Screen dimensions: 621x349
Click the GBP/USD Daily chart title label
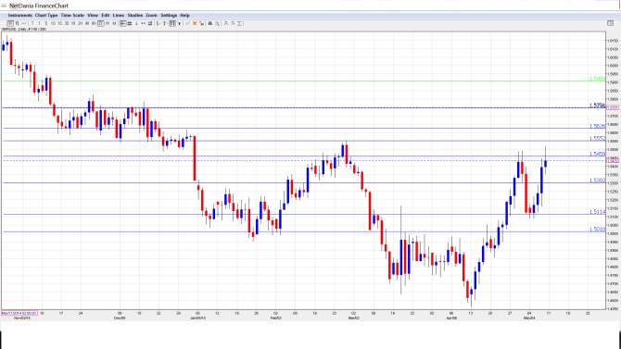[x=23, y=30]
